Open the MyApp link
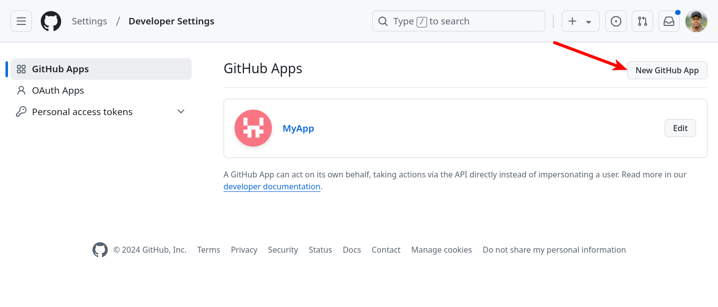Viewport: 718px width, 307px height. click(298, 128)
